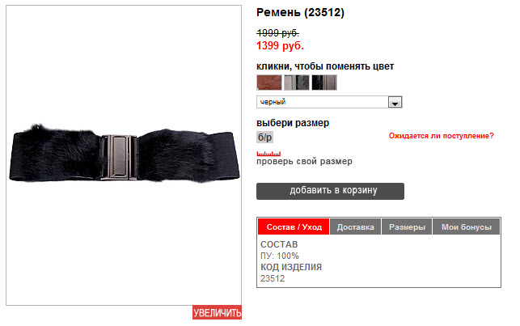520x326 pixels.
Task: Choose the gray color swatch
Action: pos(297,83)
